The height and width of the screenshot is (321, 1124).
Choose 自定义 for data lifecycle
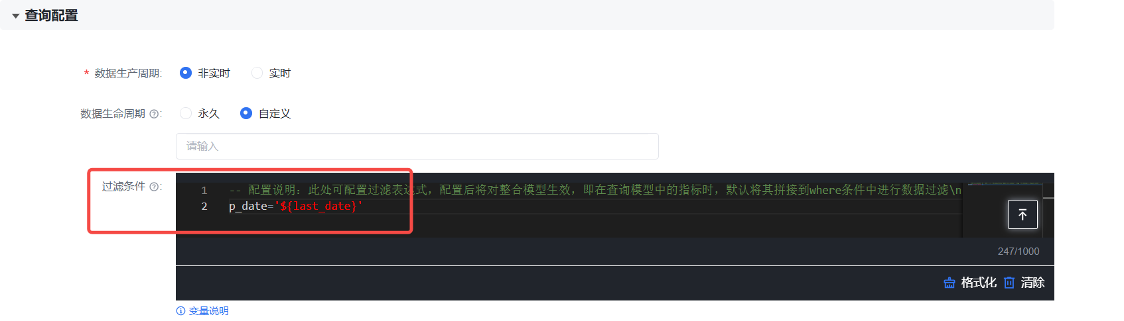pyautogui.click(x=246, y=113)
